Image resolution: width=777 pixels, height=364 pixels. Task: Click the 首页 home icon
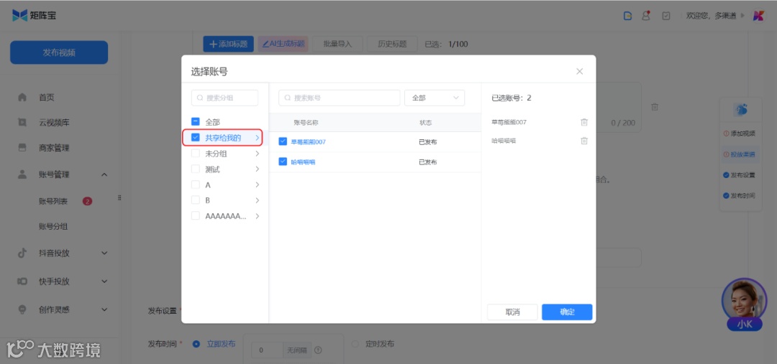(22, 98)
